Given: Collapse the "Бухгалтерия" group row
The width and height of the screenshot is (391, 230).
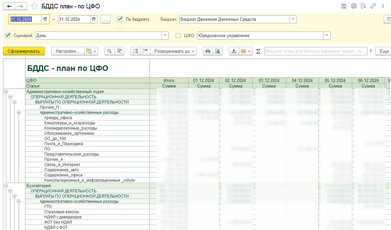Looking at the screenshot, I should (x=6, y=186).
